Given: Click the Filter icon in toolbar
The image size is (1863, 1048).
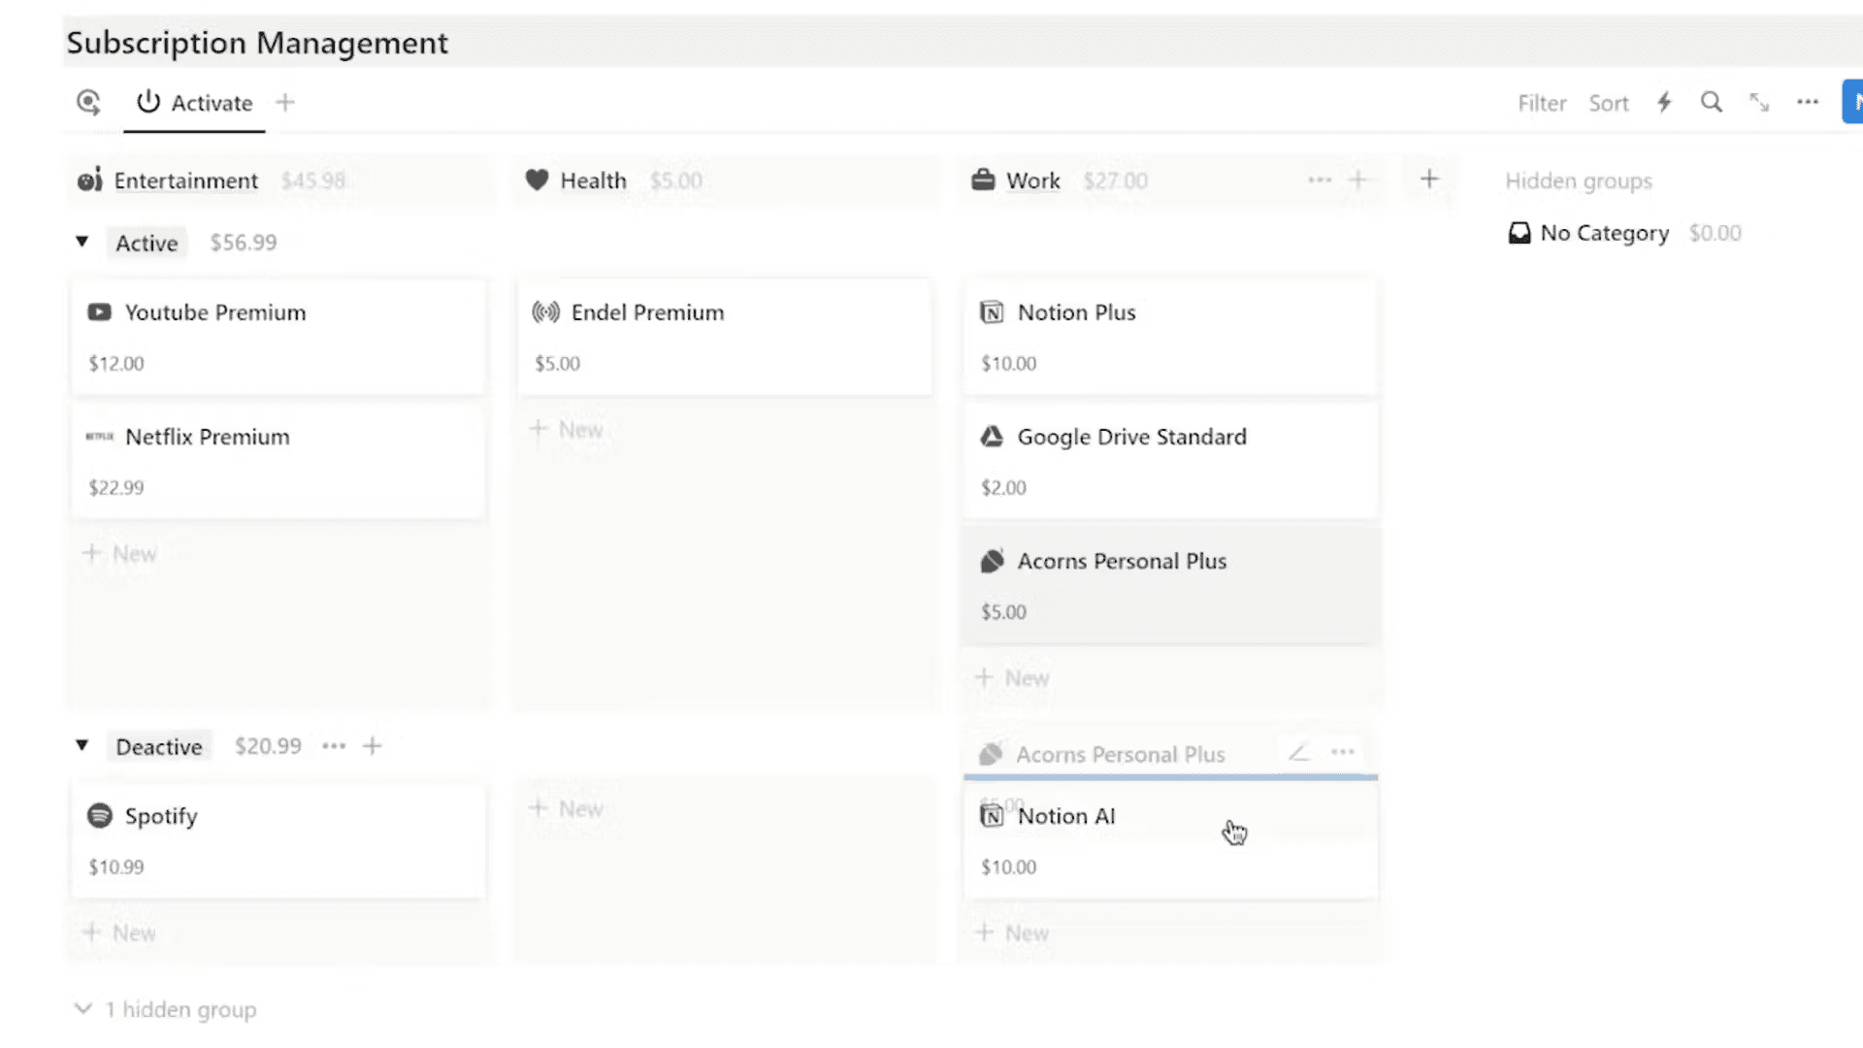Looking at the screenshot, I should coord(1541,102).
